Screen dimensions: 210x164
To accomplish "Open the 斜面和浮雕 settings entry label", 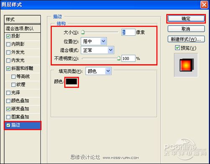I will [x=22, y=68].
